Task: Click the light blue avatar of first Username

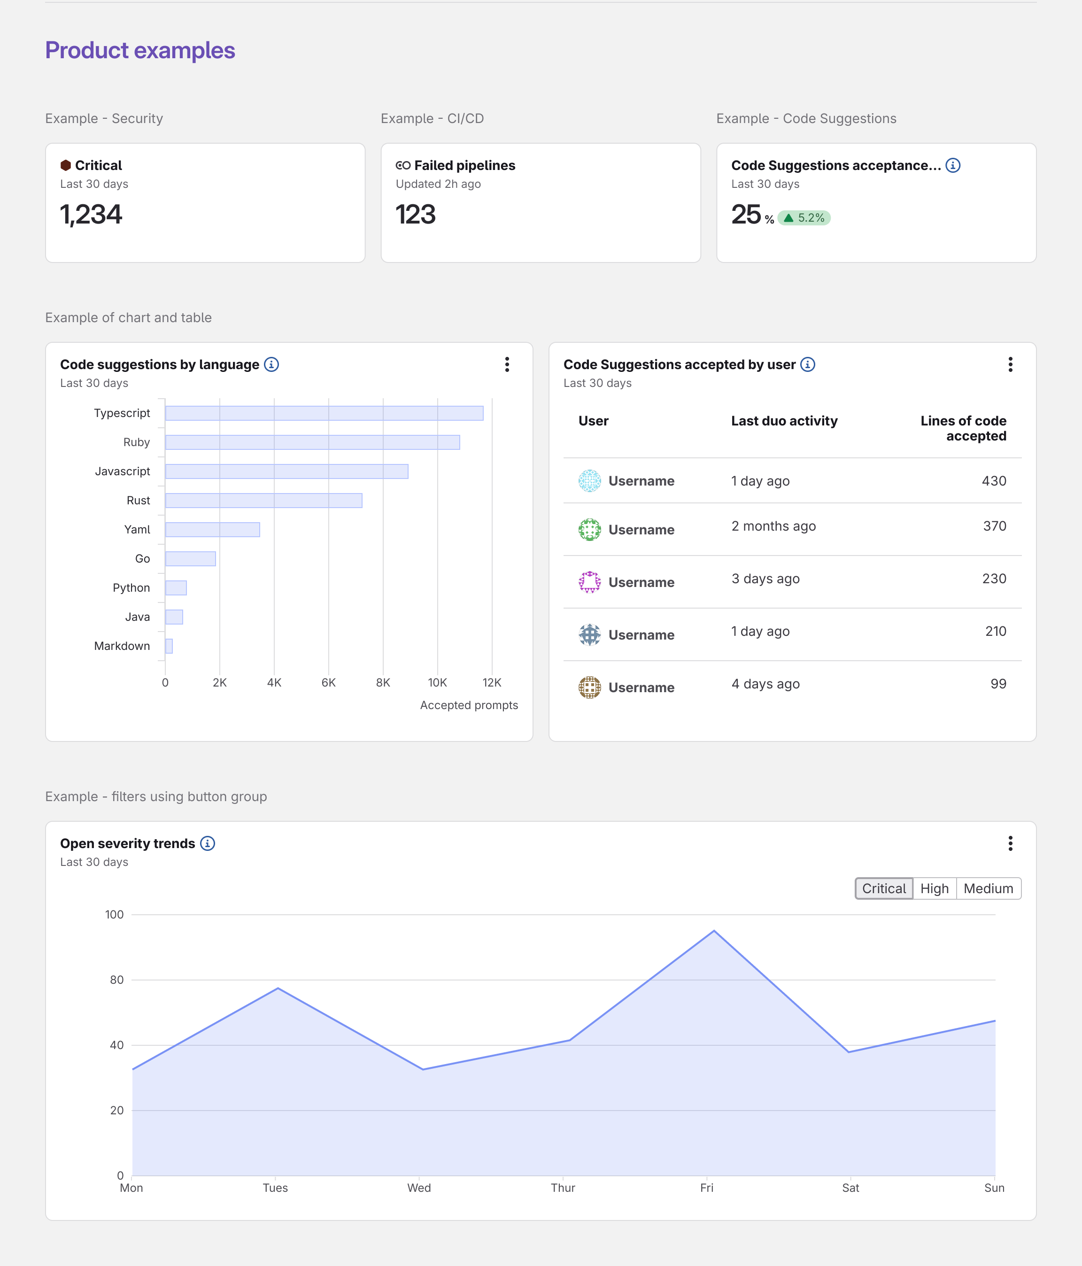Action: (x=589, y=481)
